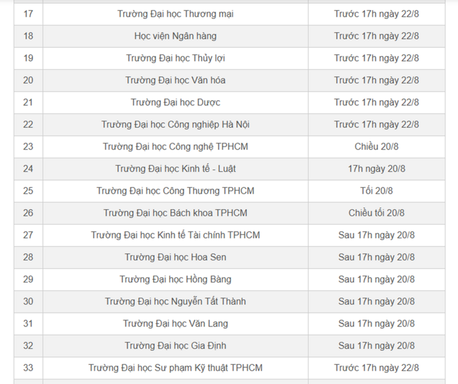
Task: Click Trường Đại học Hồng Bàng text
Action: tap(175, 280)
